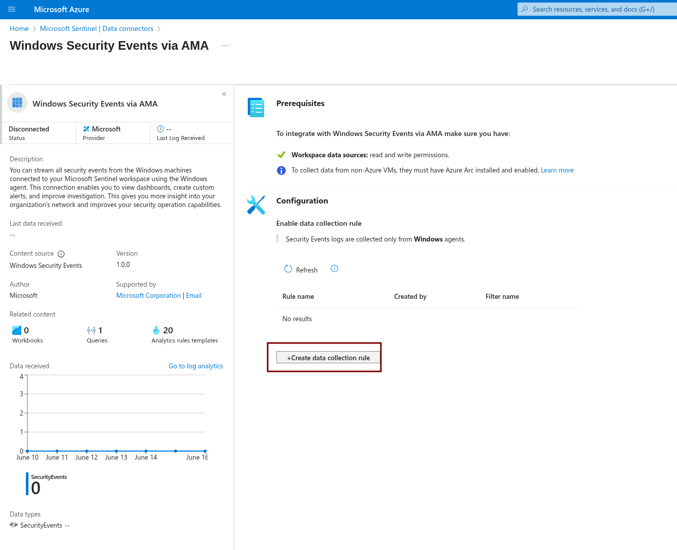Click the SecurityEvents data type text
The width and height of the screenshot is (677, 550).
[x=41, y=525]
